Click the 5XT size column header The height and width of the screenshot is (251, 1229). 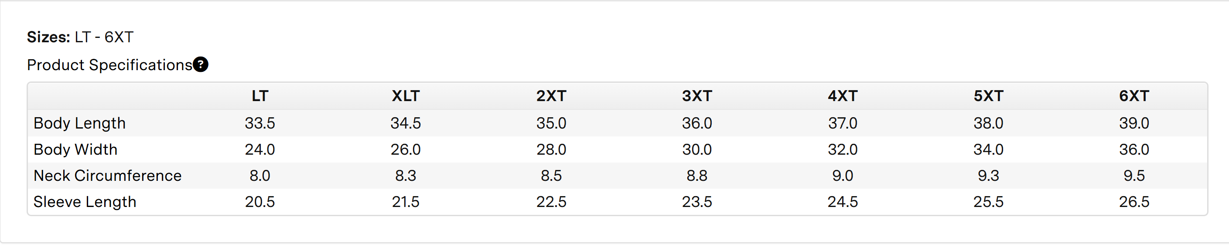(x=988, y=96)
